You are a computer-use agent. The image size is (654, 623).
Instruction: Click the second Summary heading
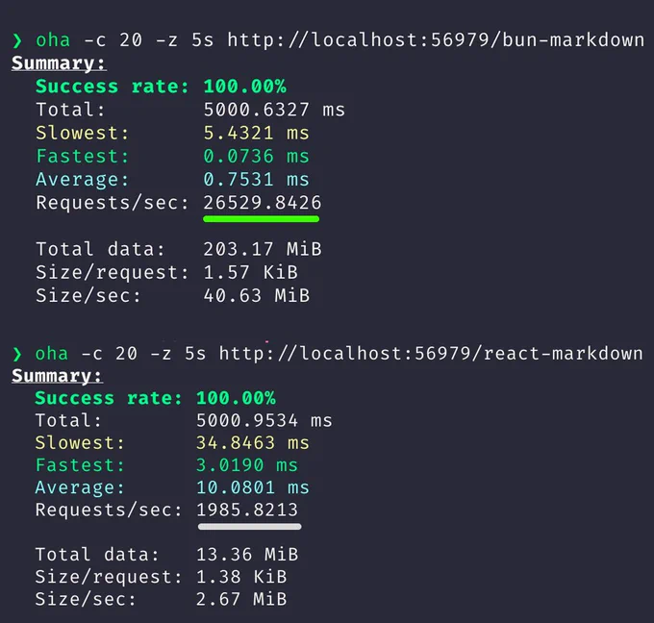click(57, 376)
